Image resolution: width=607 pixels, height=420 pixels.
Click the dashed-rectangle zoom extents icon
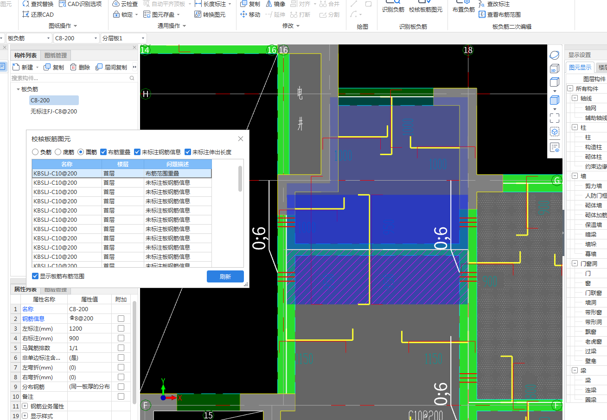tap(554, 118)
